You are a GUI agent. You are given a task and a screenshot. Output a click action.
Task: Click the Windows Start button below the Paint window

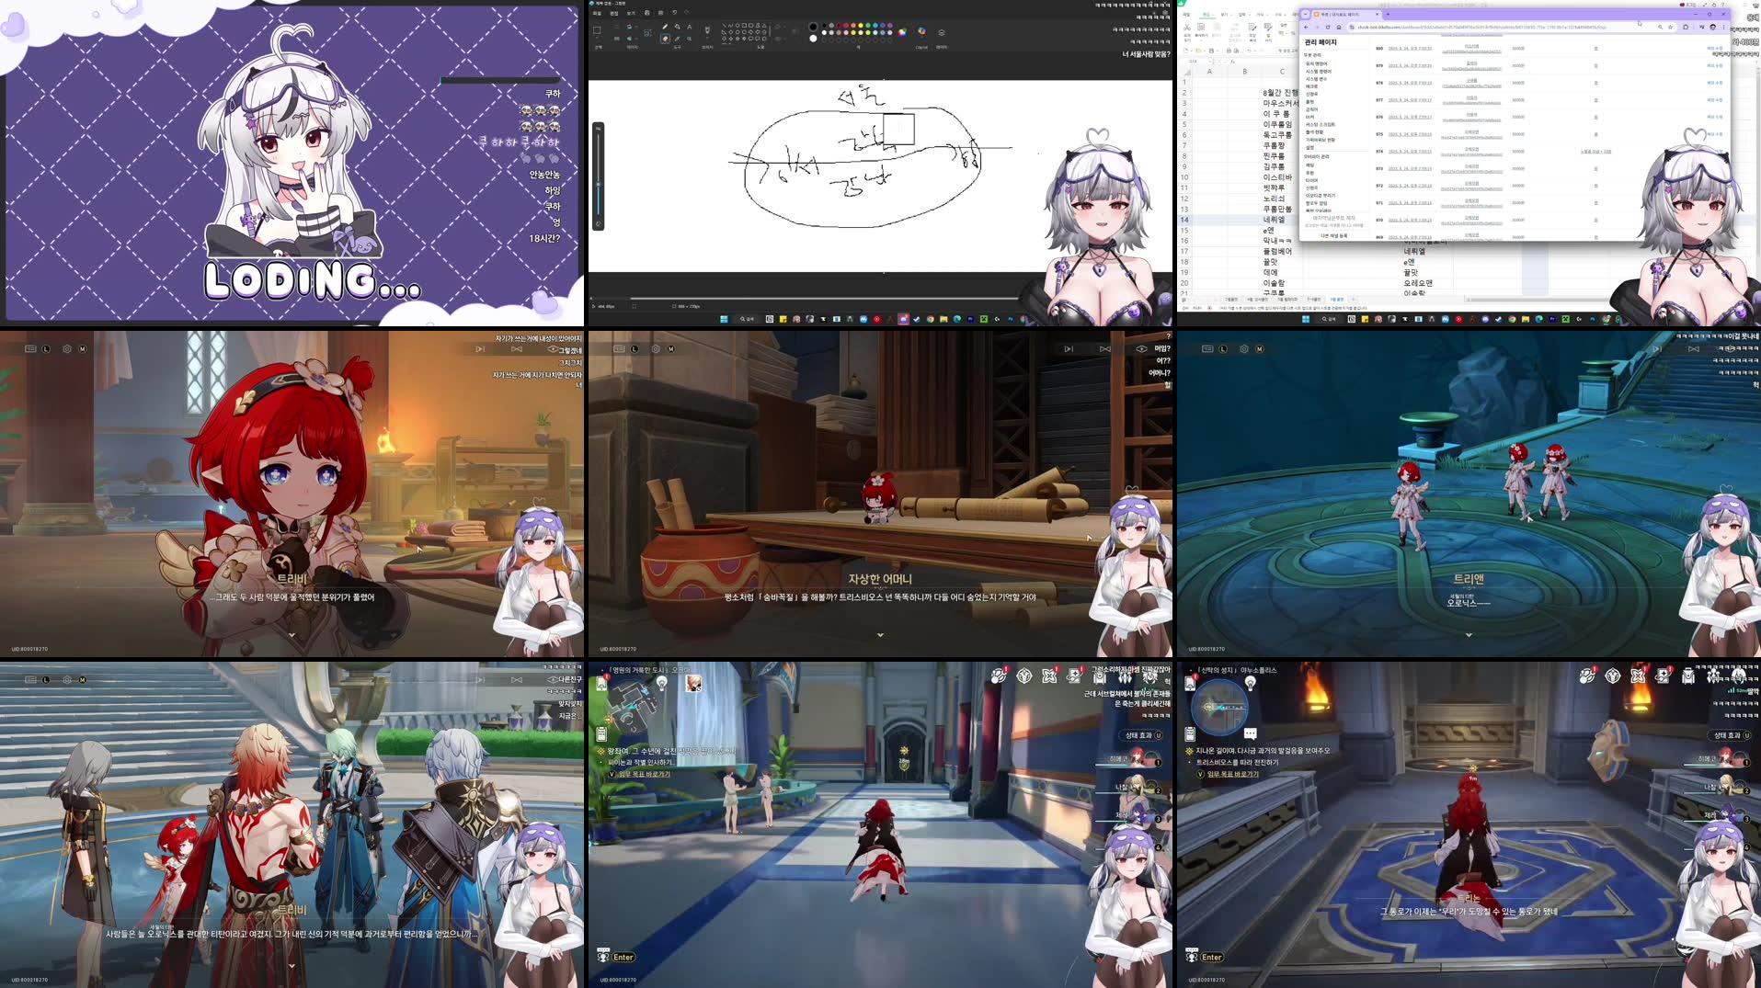(x=724, y=319)
